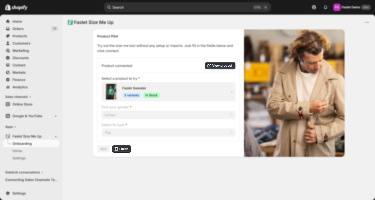Expand the Apps section

coord(11,127)
